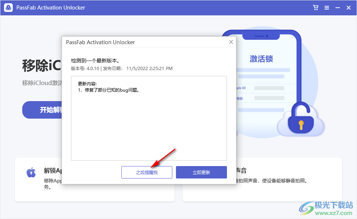Click the 更新内容 changelog text box
Viewport: 357px width, 219px height.
point(149,118)
